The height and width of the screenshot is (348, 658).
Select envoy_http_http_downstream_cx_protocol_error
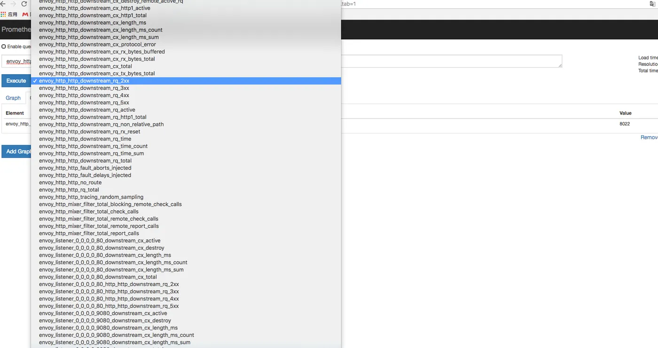click(x=186, y=45)
